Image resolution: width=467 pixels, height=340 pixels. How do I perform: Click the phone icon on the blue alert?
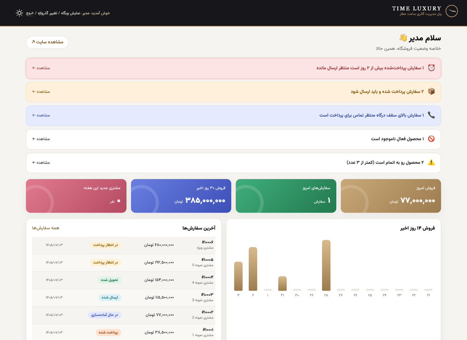coord(431,115)
